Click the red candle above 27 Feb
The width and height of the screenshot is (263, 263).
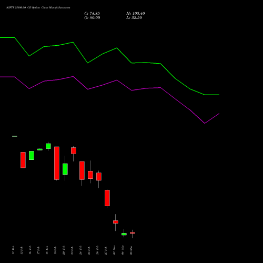tap(107, 198)
